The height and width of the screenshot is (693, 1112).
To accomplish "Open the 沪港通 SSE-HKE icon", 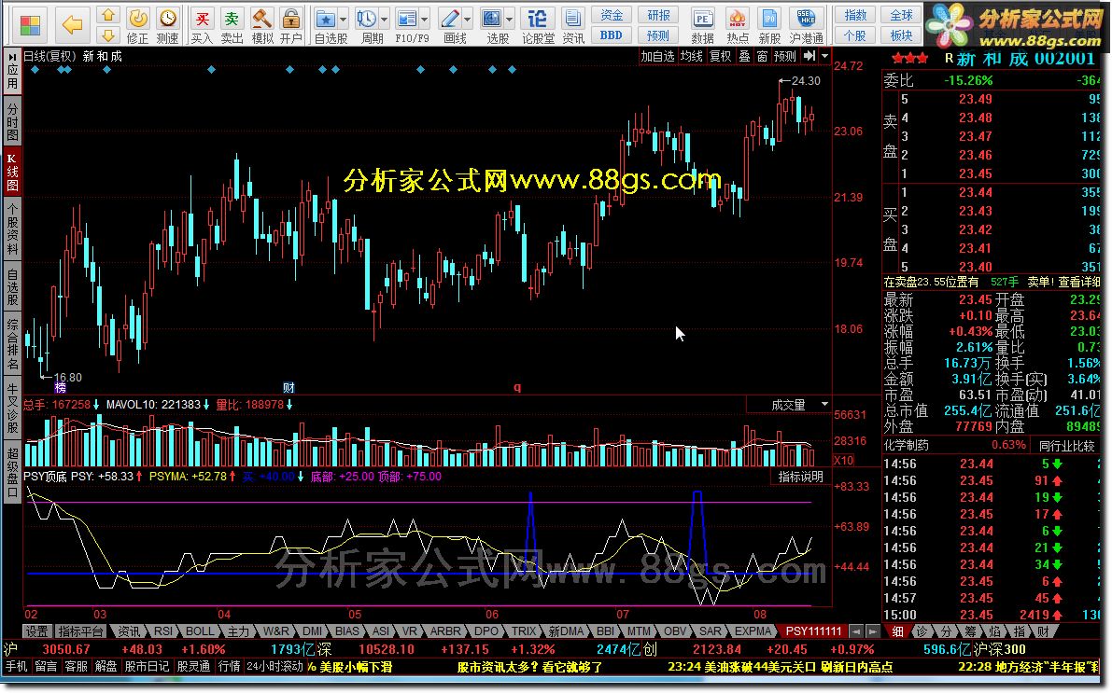I will 806,25.
